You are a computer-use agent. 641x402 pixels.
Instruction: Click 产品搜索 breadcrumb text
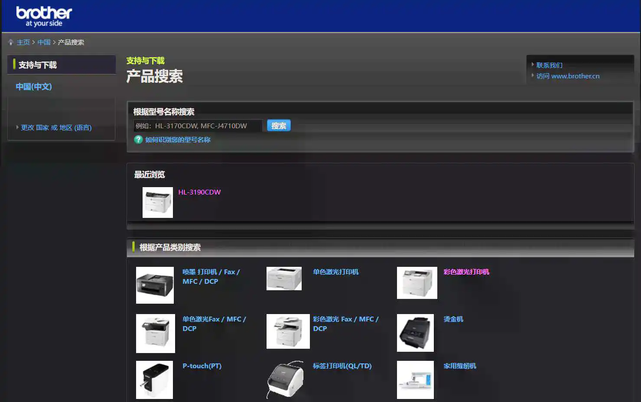[x=71, y=42]
